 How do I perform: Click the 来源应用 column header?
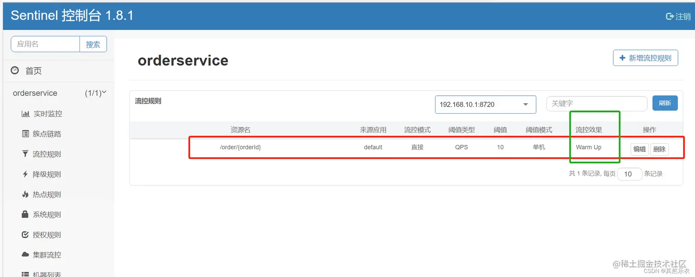click(373, 130)
